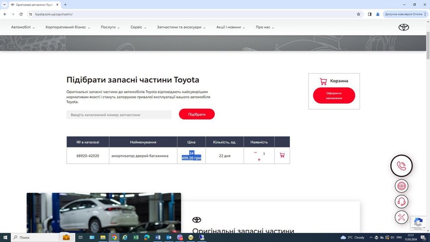Open the headset support floating button
This screenshot has height=242, width=430.
402,202
